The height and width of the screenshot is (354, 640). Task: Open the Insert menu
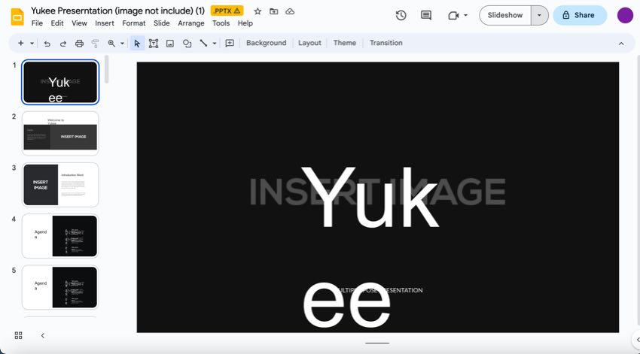click(x=105, y=23)
